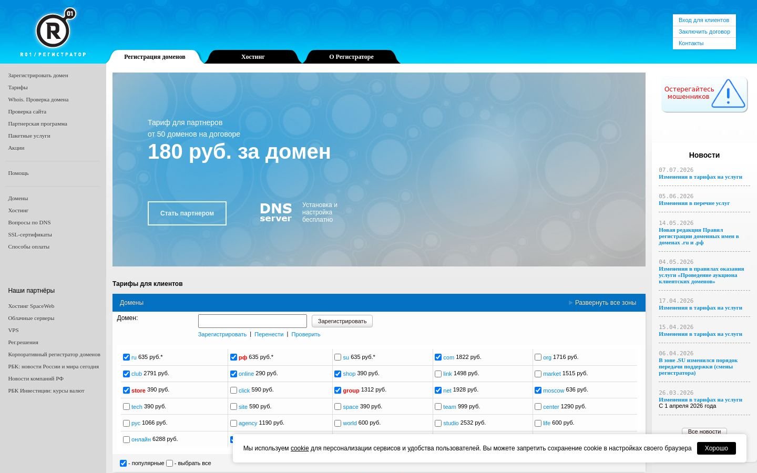Click the R01 Registrar logo
This screenshot has height=473, width=757.
53,33
